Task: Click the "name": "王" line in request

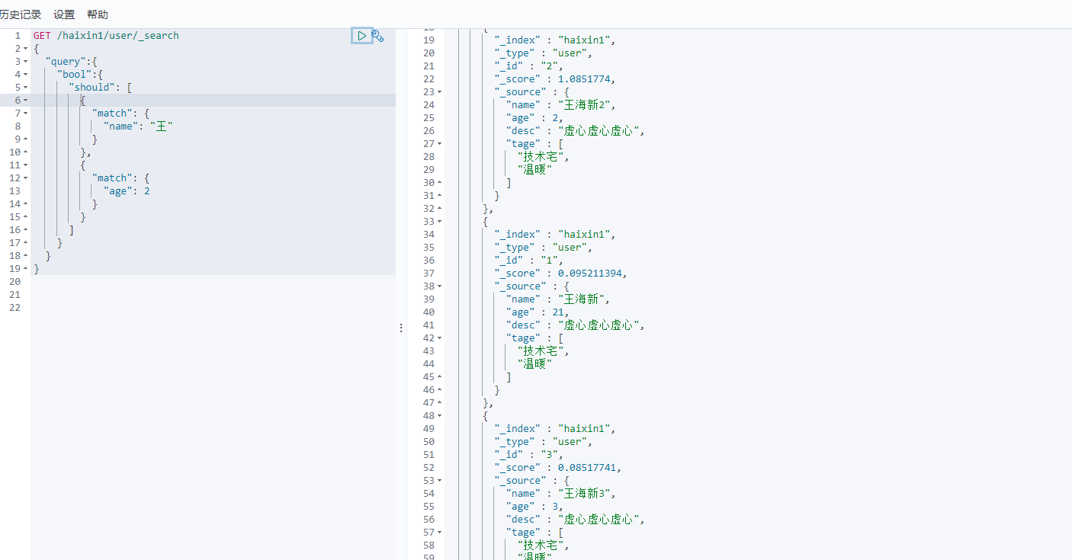Action: pos(138,126)
